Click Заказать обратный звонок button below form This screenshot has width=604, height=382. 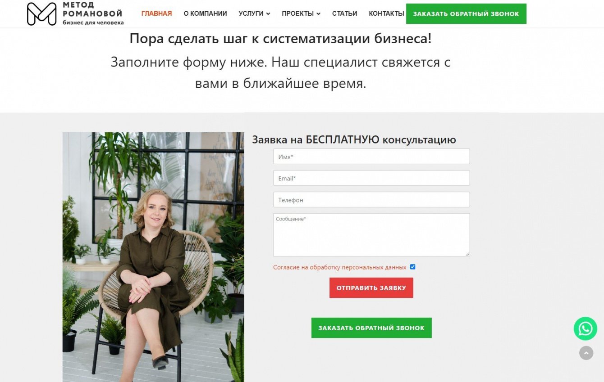click(x=371, y=328)
